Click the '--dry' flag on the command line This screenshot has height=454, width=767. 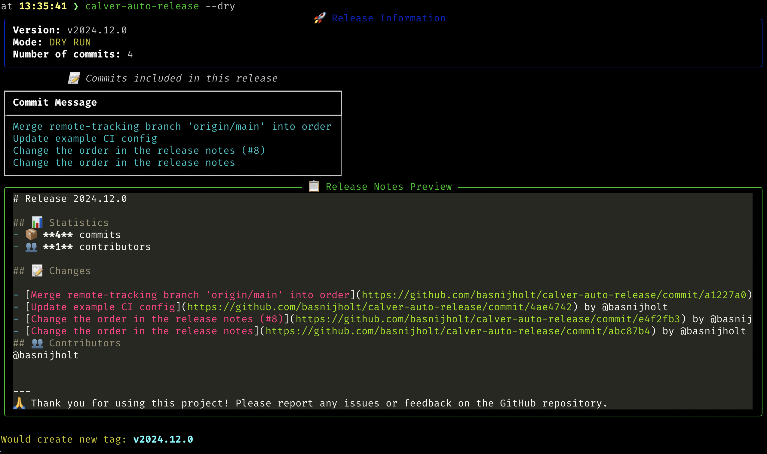[x=220, y=6]
